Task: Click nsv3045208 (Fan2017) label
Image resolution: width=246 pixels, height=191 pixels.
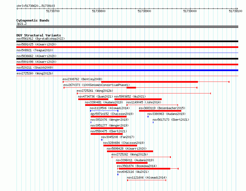Action: tap(118, 137)
